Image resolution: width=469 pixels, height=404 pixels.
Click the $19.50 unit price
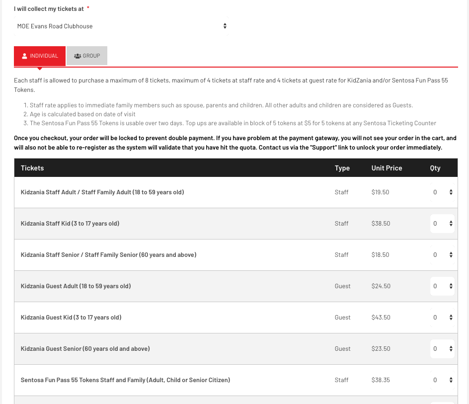pyautogui.click(x=380, y=192)
